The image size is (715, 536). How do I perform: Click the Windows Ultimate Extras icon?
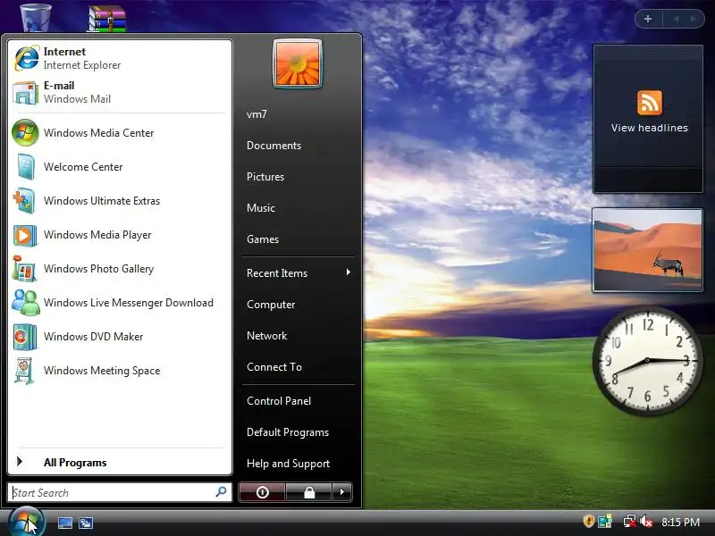pyautogui.click(x=24, y=201)
